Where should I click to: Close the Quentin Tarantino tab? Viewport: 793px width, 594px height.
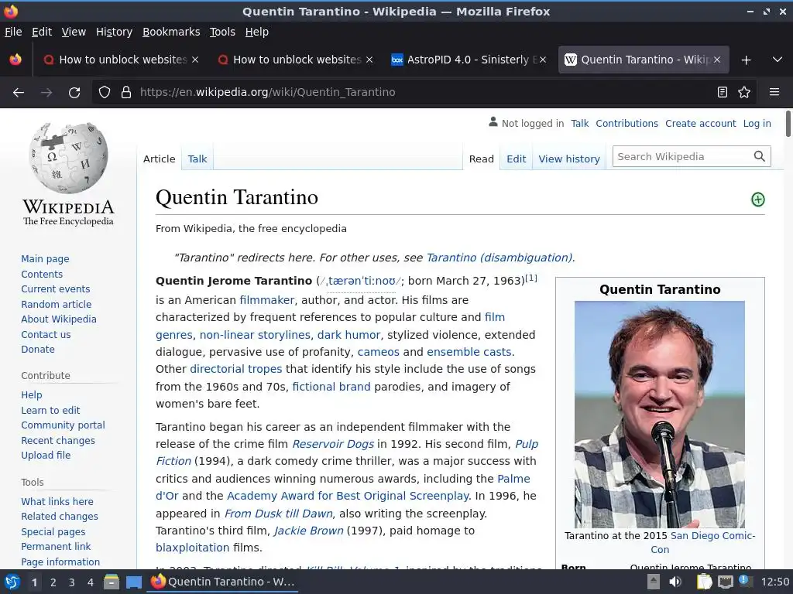717,60
